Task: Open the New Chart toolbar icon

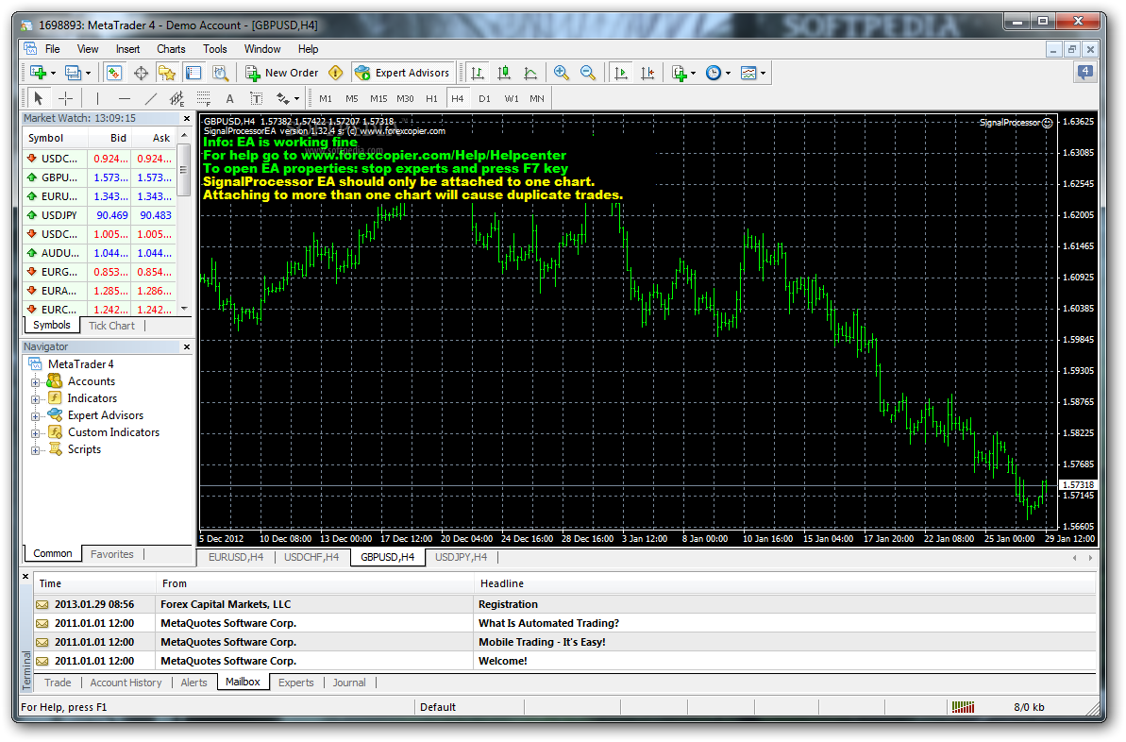Action: pos(38,73)
